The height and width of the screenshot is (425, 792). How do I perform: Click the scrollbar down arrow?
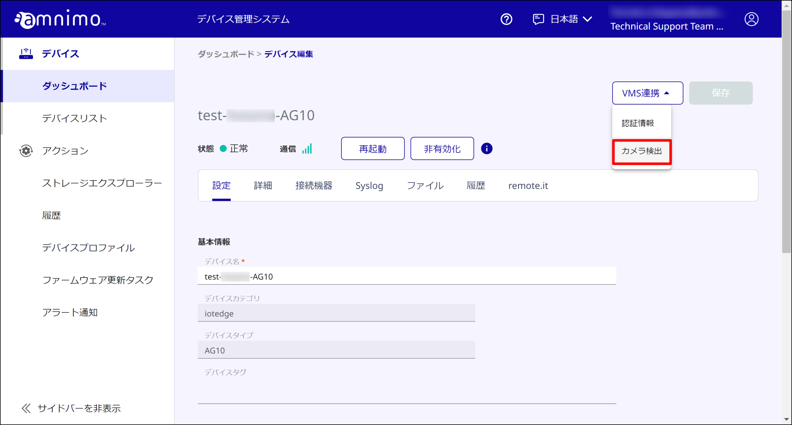tap(787, 419)
